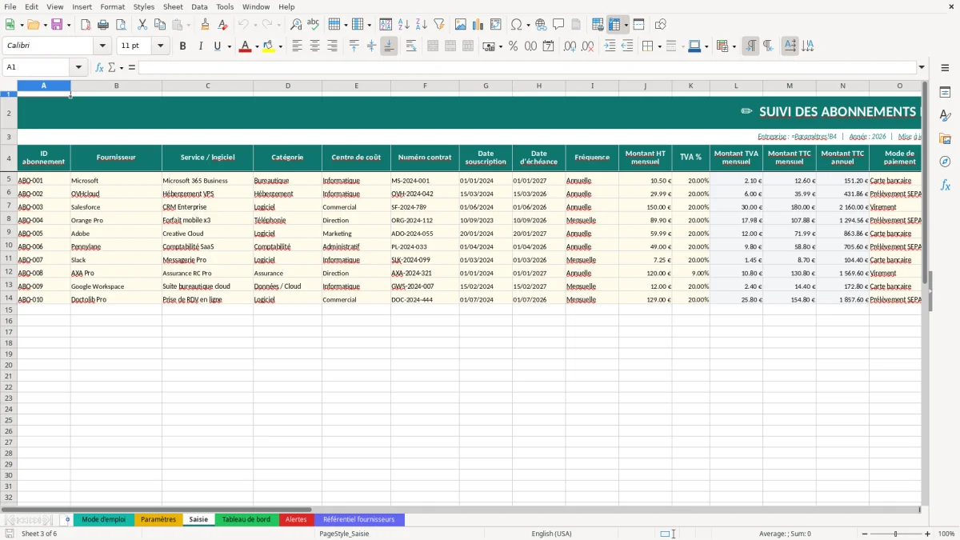Click the Save document icon
Image resolution: width=960 pixels, height=540 pixels.
[x=57, y=25]
